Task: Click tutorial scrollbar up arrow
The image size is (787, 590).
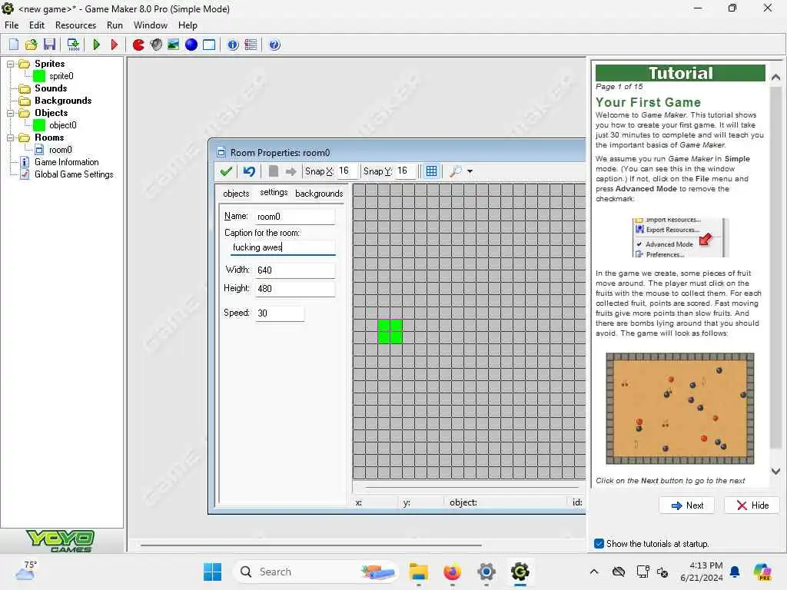Action: pyautogui.click(x=775, y=78)
